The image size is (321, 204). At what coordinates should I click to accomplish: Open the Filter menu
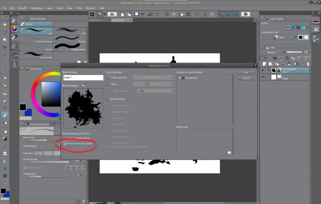79,8
